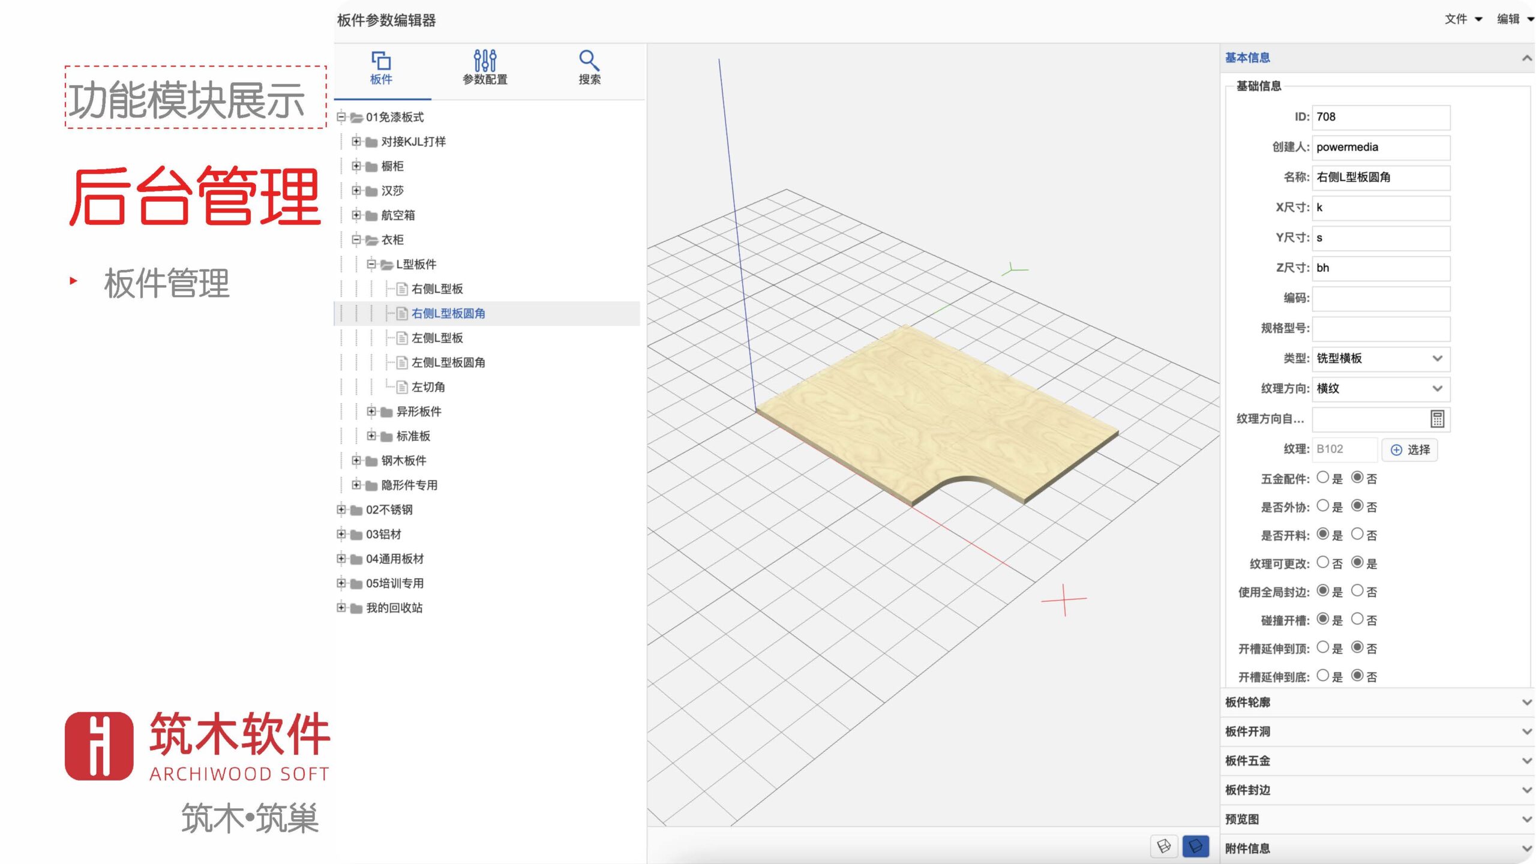Click the 橱柜 folder icon
This screenshot has width=1536, height=864.
coord(371,167)
